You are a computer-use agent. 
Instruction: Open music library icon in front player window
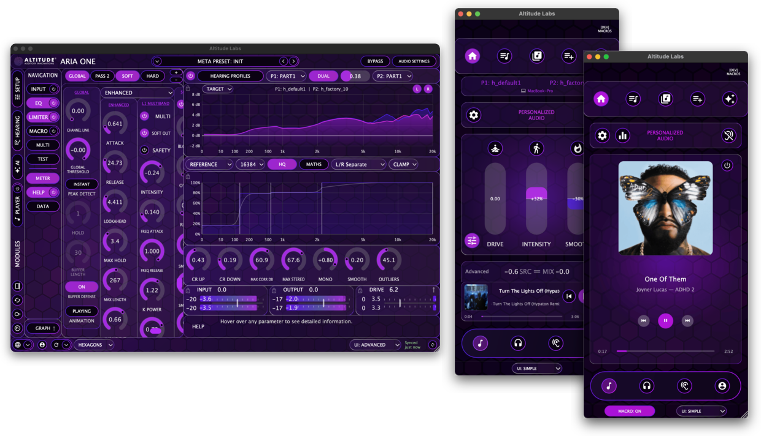pyautogui.click(x=665, y=99)
